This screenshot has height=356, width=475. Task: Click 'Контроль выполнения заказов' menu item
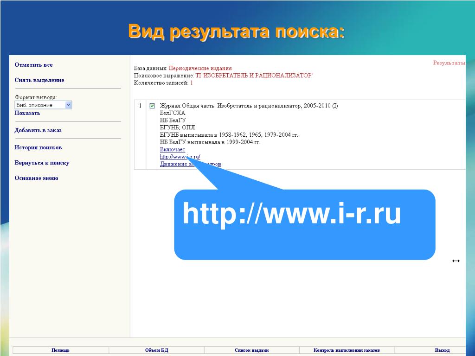pos(347,350)
